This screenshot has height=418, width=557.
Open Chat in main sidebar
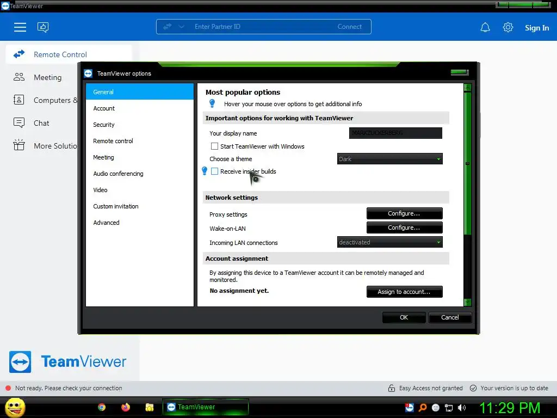pos(41,123)
